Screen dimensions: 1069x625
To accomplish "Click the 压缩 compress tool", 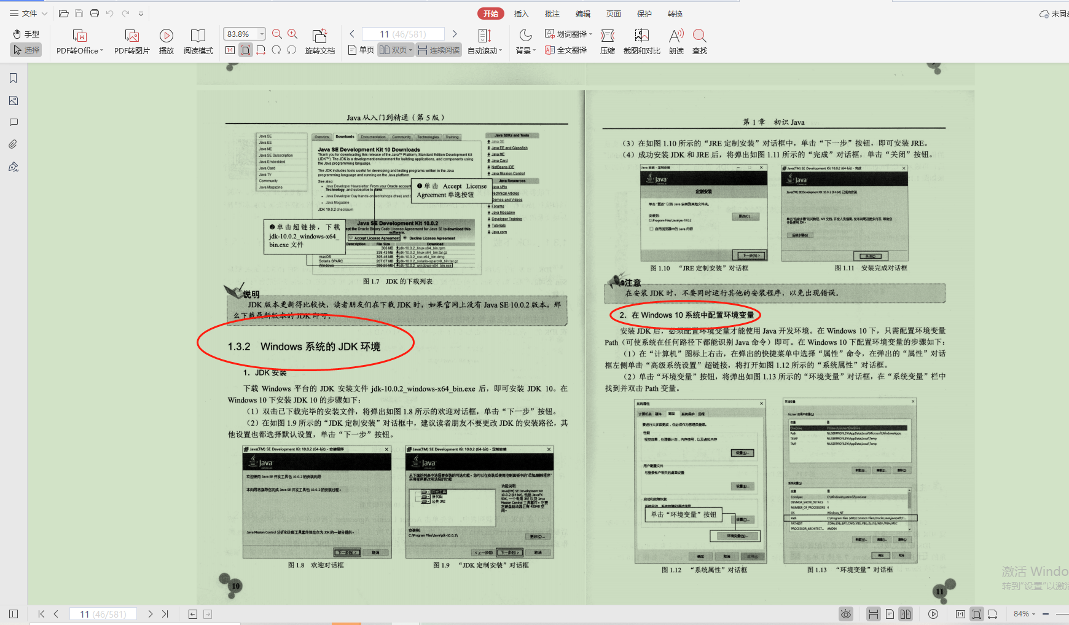I will (608, 42).
